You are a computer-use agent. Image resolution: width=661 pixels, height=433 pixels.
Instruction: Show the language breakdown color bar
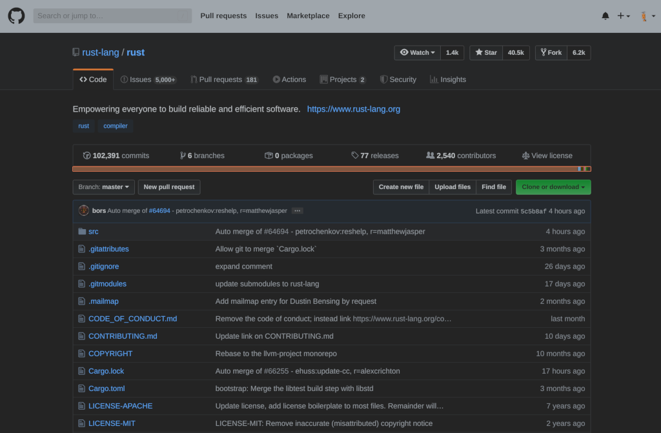332,168
